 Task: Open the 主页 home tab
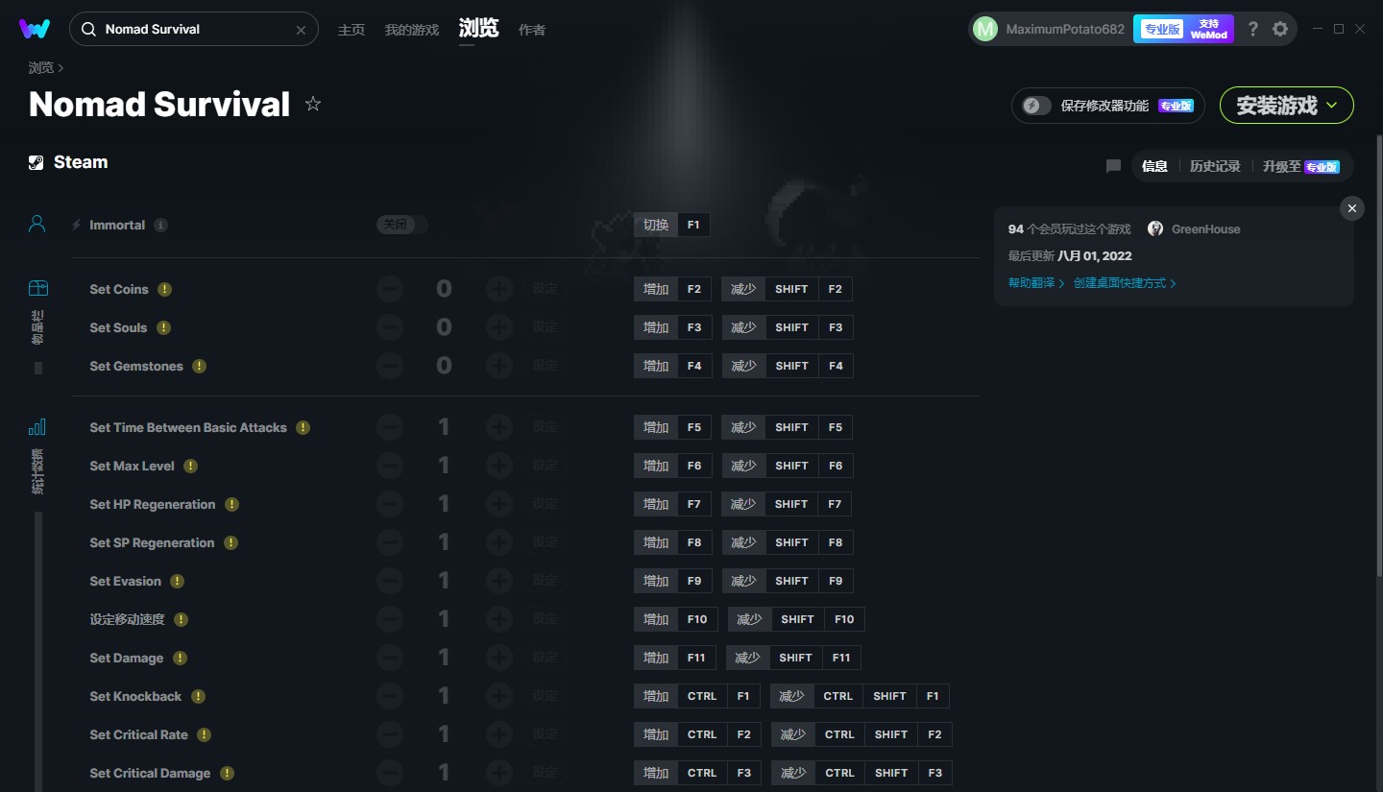click(x=352, y=30)
